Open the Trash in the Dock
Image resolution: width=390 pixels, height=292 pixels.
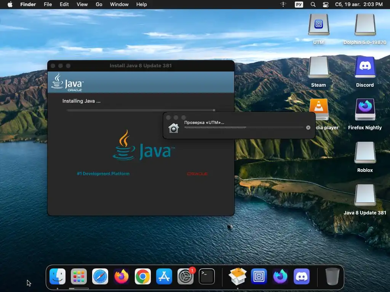[x=332, y=276]
